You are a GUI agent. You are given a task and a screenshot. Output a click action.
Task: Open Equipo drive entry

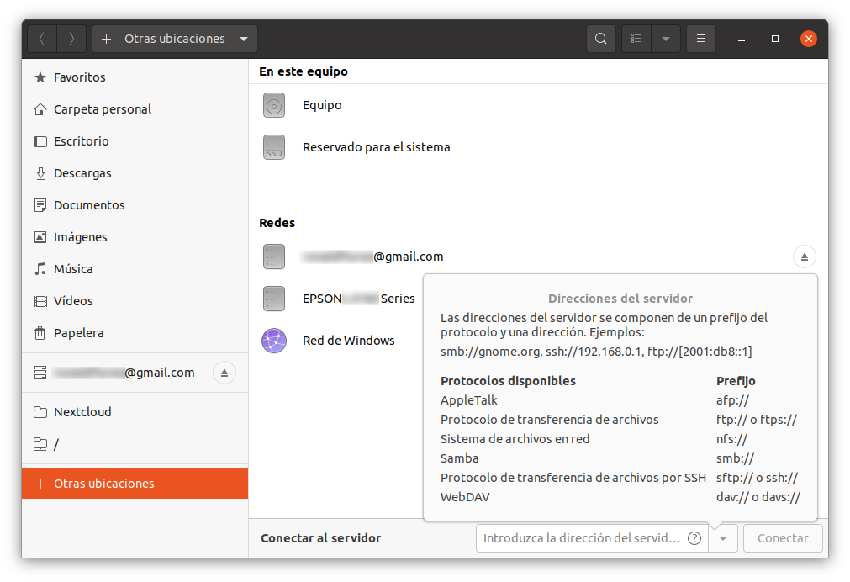322,106
